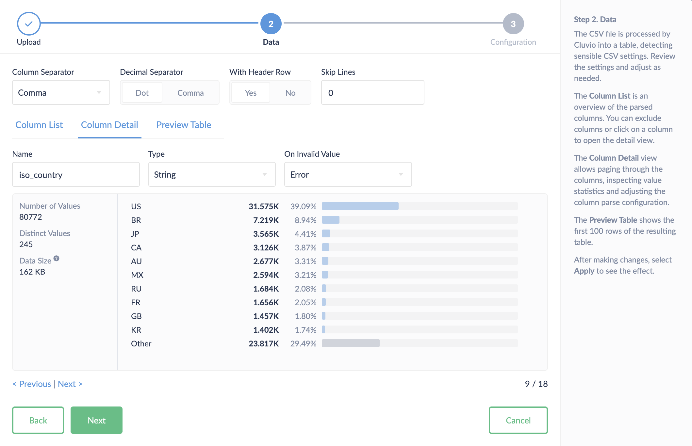The image size is (692, 446).
Task: Click the step 3 Configuration circle
Action: 513,24
